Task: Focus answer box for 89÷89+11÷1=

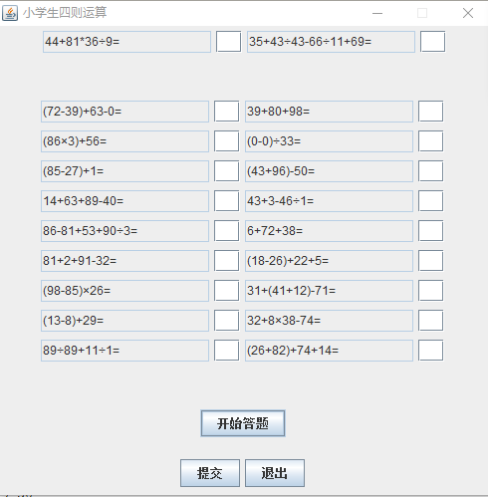Action: [226, 351]
